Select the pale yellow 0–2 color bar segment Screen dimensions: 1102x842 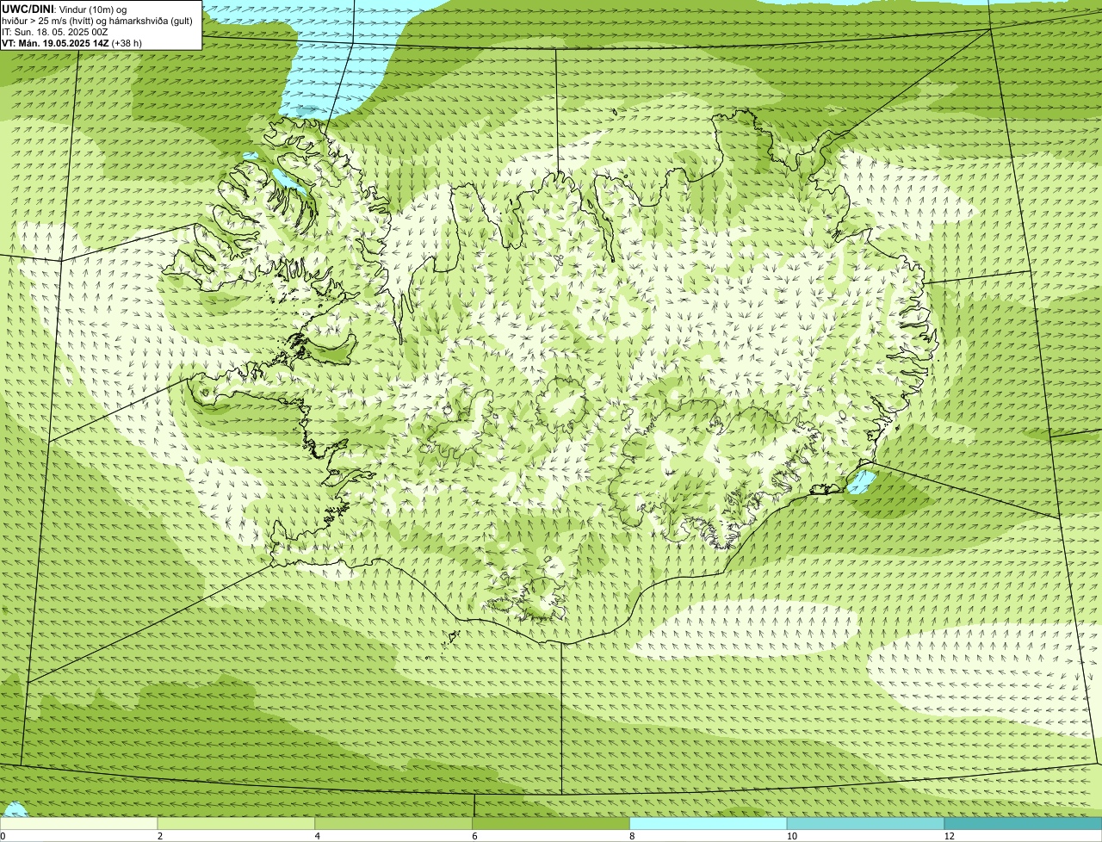click(x=78, y=823)
